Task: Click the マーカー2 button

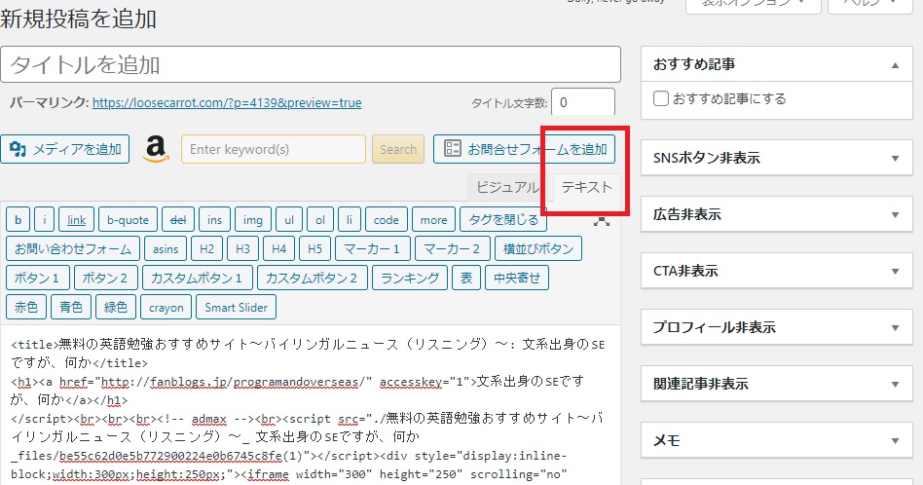Action: tap(452, 248)
